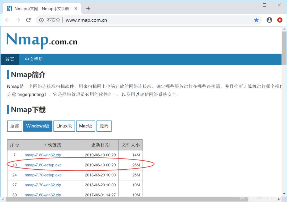
Task: Click the orange extension icon in toolbar
Action: click(x=280, y=20)
